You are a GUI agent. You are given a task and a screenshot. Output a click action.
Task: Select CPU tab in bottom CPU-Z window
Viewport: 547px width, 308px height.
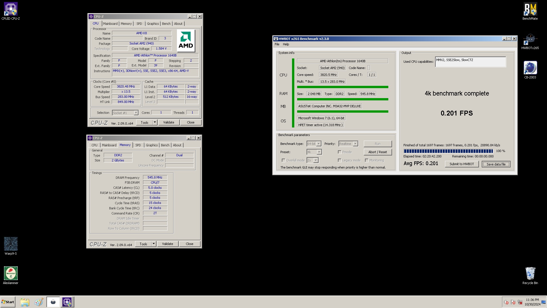[x=94, y=145]
